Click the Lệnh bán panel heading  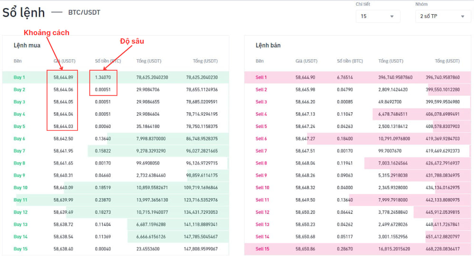268,46
